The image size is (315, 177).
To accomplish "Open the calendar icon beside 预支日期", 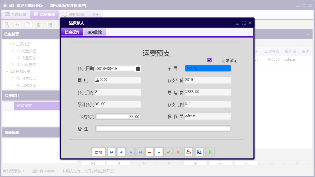I will click(138, 68).
